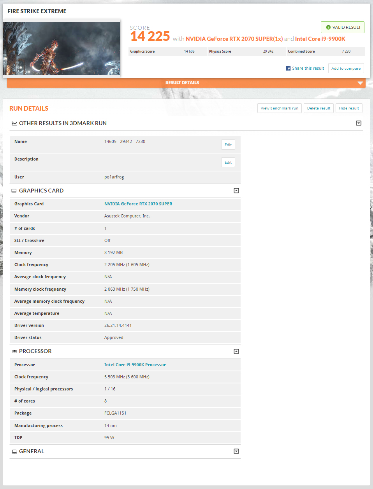This screenshot has width=373, height=489.
Task: Click manufacturing process 14 nm
Action: tap(111, 425)
